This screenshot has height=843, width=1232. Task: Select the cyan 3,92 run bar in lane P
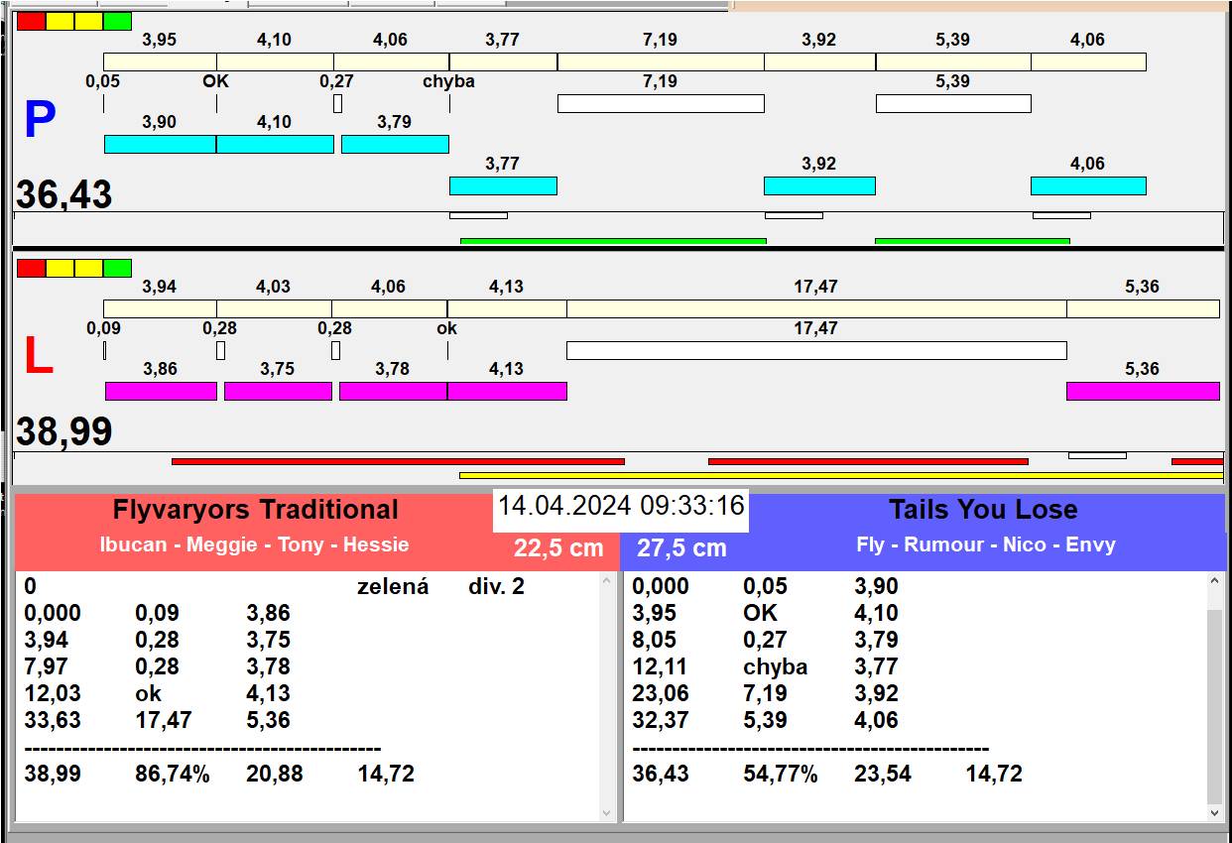click(x=819, y=185)
